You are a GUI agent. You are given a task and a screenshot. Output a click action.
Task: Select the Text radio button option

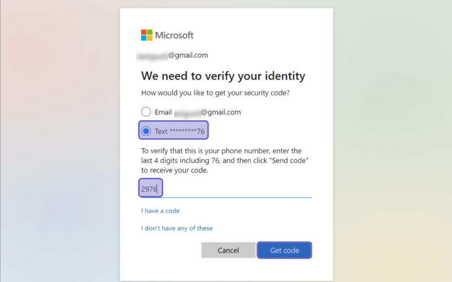point(146,131)
